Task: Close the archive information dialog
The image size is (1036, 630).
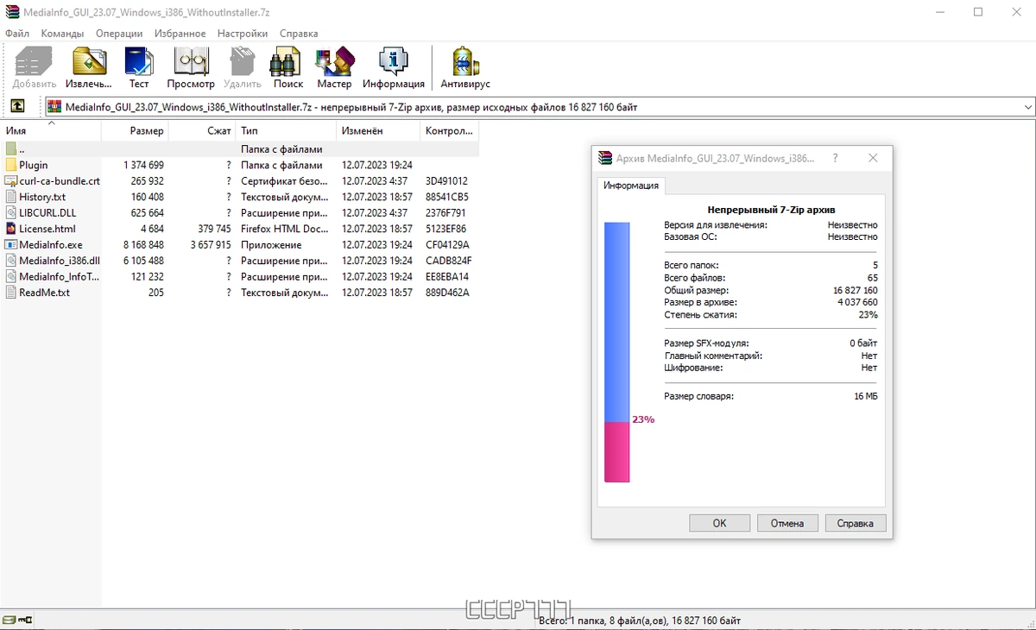Action: (x=873, y=159)
